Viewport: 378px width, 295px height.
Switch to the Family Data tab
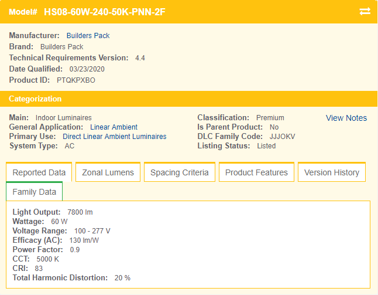coord(35,192)
